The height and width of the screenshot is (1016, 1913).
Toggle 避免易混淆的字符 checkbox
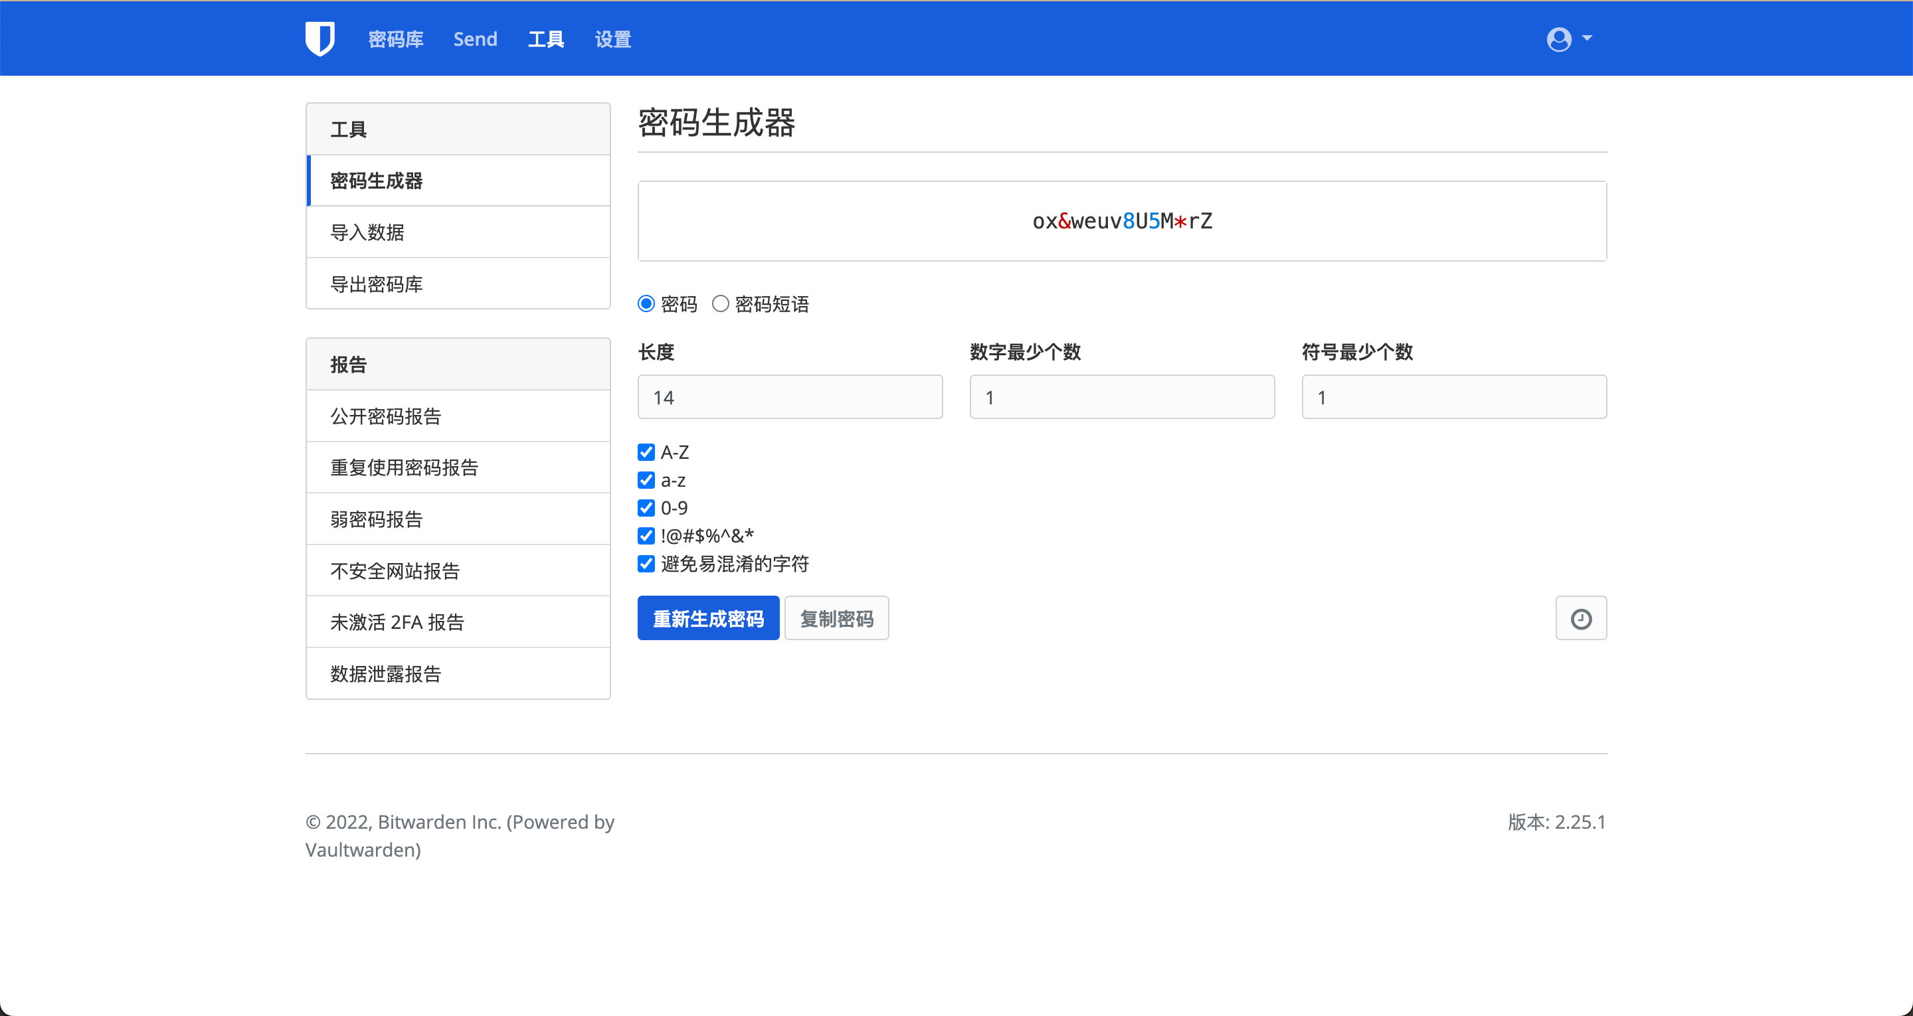(646, 564)
